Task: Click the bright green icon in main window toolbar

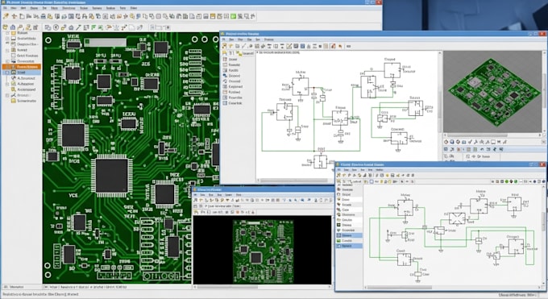Action: coord(233,16)
